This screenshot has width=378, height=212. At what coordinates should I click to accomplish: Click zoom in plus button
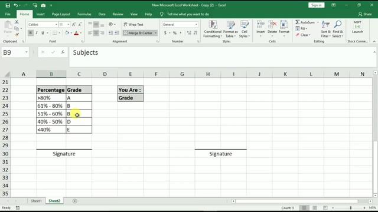[364, 208]
